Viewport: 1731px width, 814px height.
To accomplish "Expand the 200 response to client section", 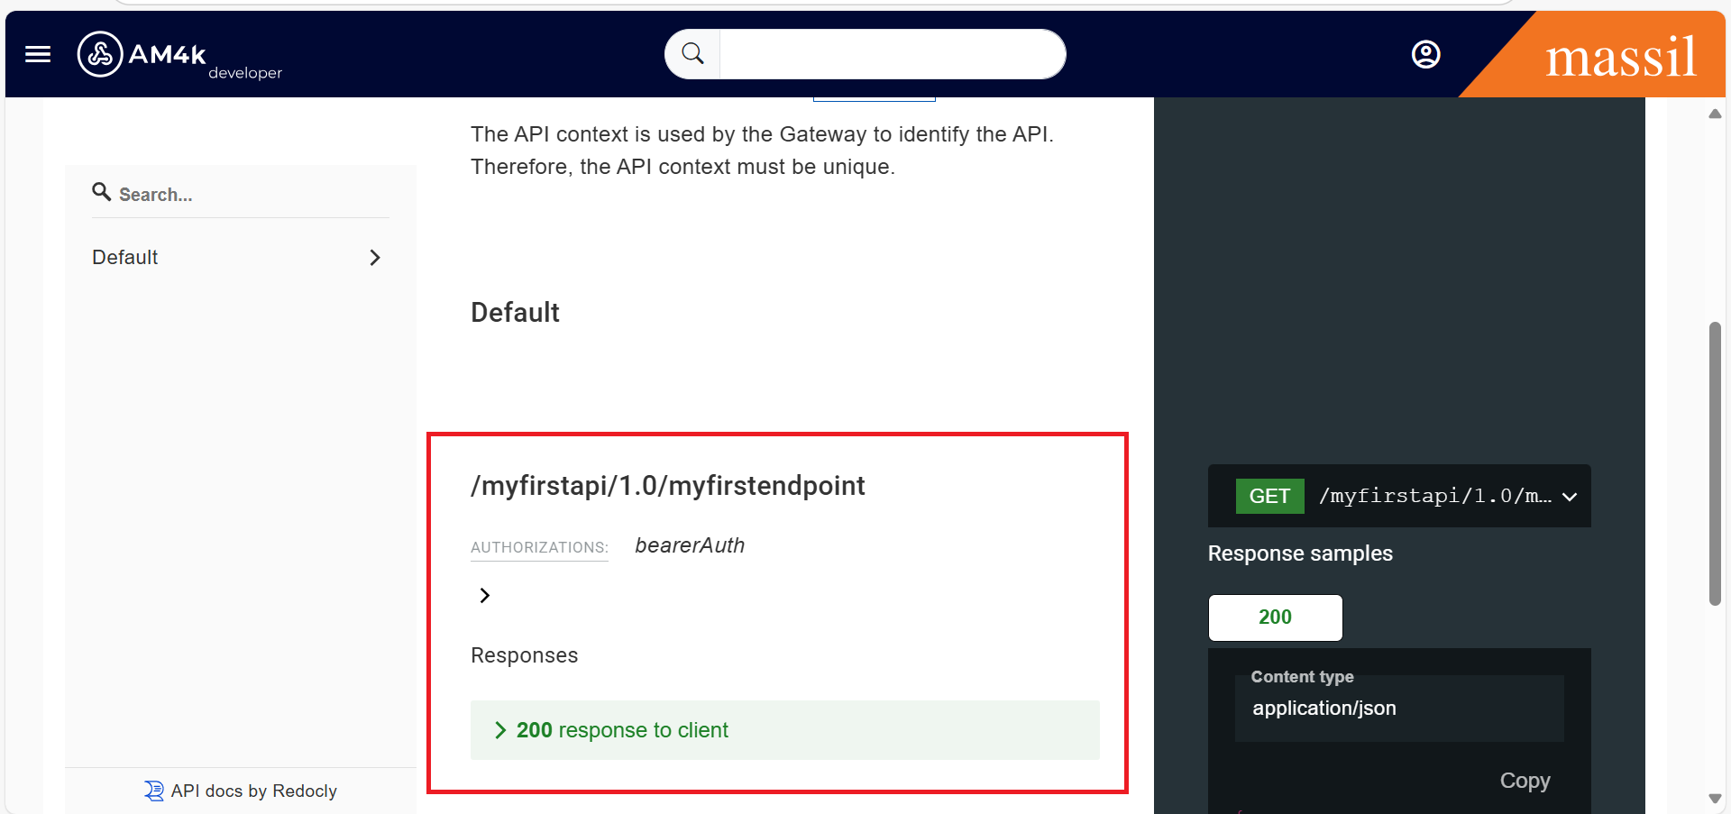I will click(622, 730).
